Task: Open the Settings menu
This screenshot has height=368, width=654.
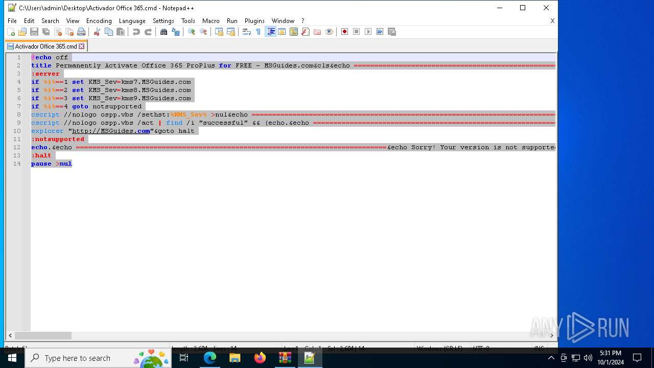Action: (x=163, y=21)
